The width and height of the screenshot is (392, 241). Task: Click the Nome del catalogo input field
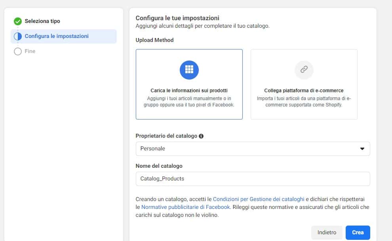(x=253, y=179)
